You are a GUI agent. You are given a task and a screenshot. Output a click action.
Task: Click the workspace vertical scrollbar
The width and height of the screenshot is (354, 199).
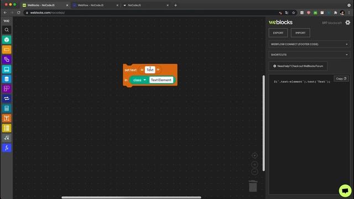(263, 123)
